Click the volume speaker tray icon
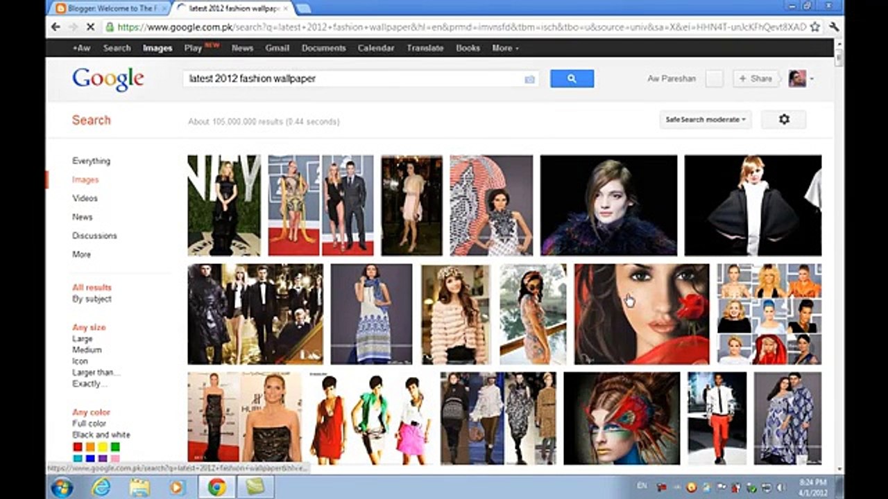Image resolution: width=888 pixels, height=499 pixels. click(783, 487)
